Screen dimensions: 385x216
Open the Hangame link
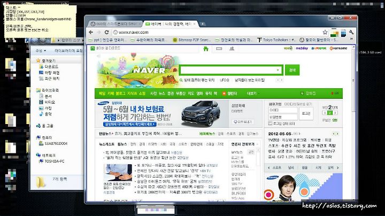(x=338, y=48)
